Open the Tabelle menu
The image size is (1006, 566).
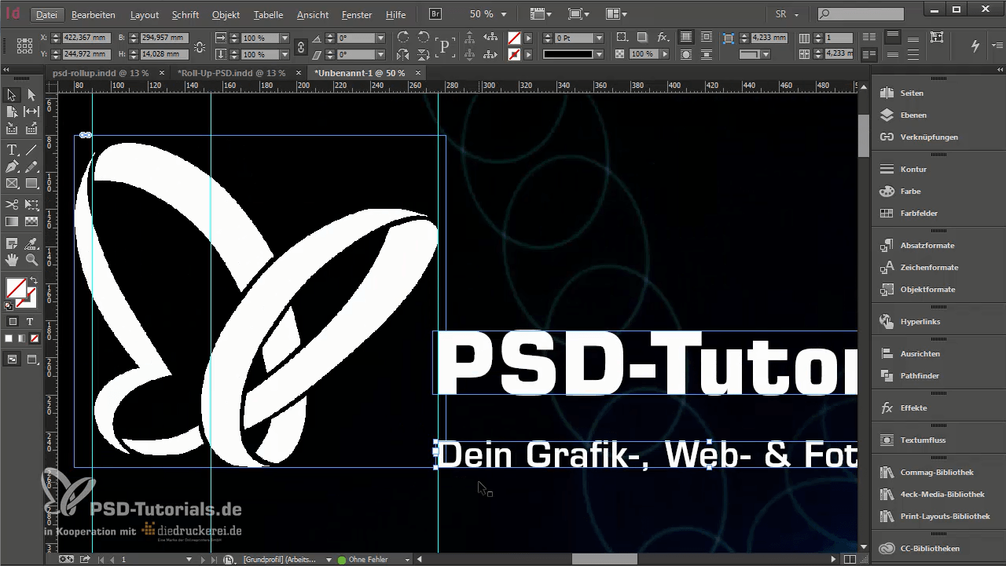(269, 14)
